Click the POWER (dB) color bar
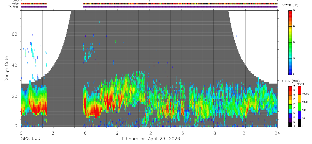This screenshot has height=144, width=312. point(290,42)
